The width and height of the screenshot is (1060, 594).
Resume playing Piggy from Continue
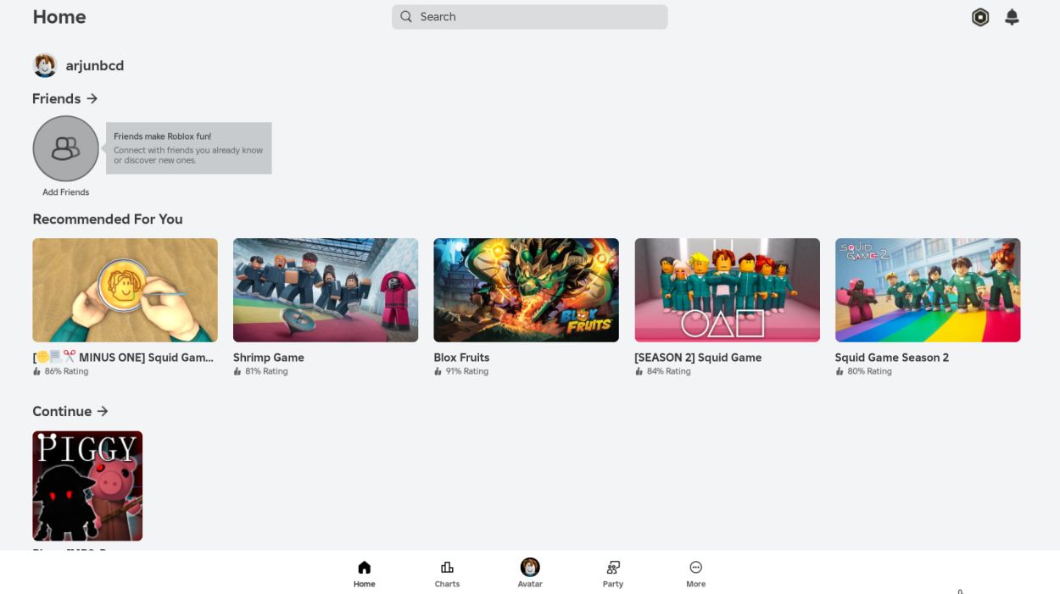click(87, 486)
